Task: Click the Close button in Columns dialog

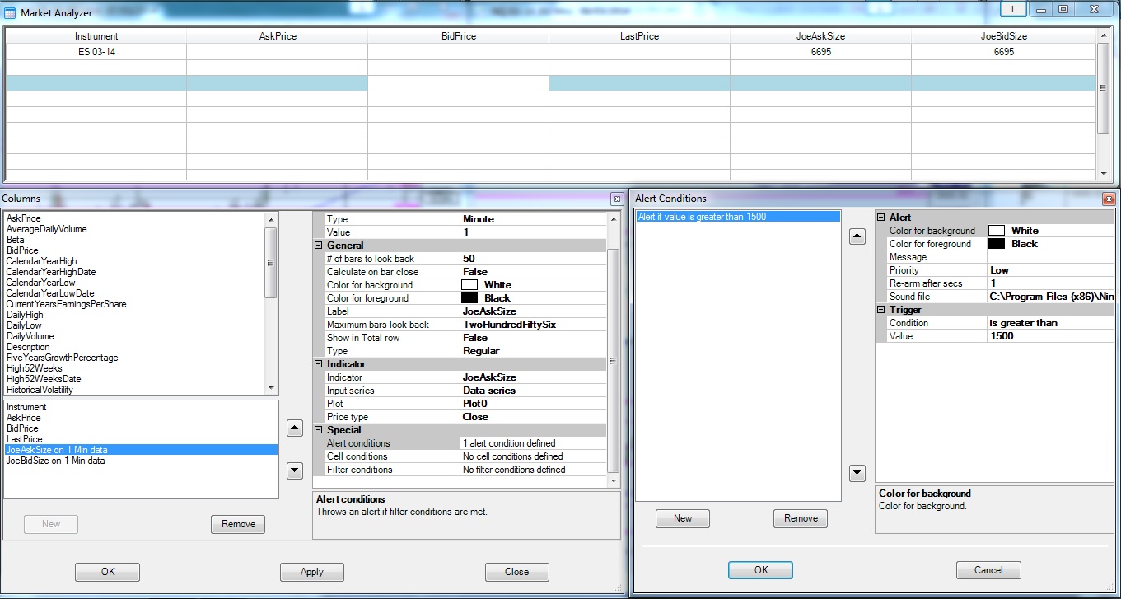Action: 516,572
